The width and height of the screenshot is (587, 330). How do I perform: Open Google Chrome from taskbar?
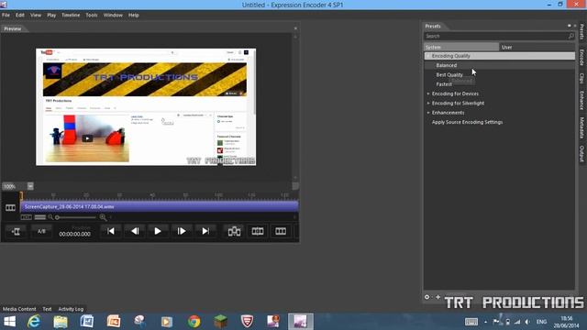194,322
